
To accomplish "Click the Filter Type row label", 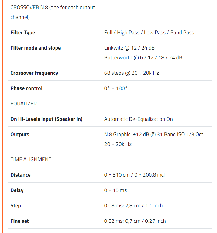I will click(x=23, y=33).
